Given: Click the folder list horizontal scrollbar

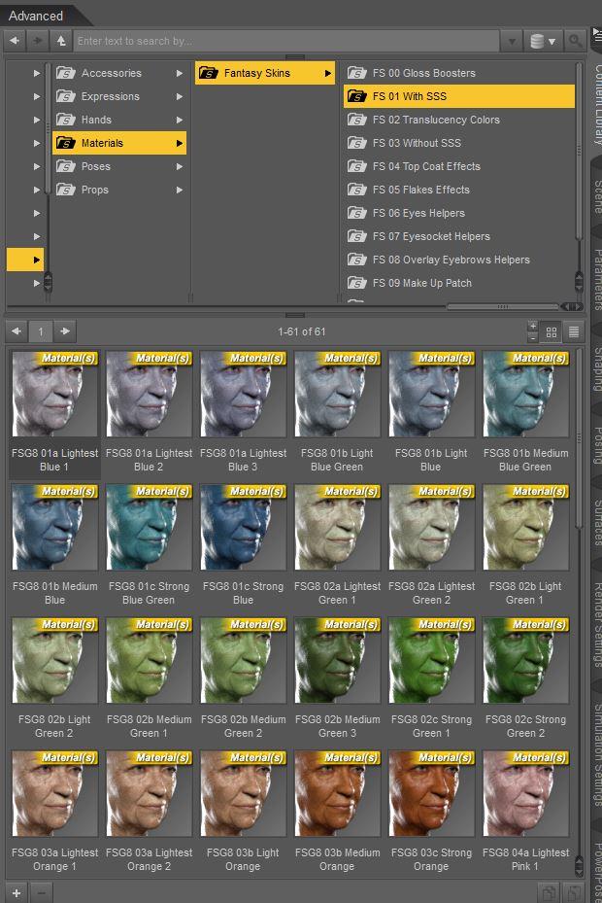Looking at the screenshot, I should pos(502,306).
